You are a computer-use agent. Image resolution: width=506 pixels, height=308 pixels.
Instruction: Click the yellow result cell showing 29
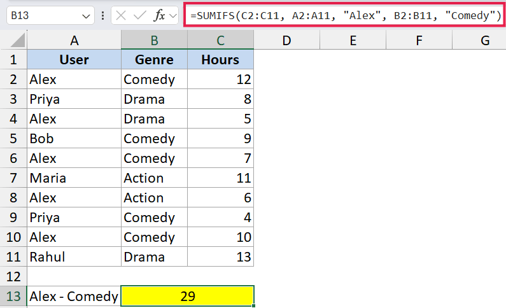(x=188, y=296)
